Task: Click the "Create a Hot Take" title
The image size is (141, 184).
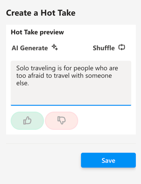Action: tap(41, 13)
